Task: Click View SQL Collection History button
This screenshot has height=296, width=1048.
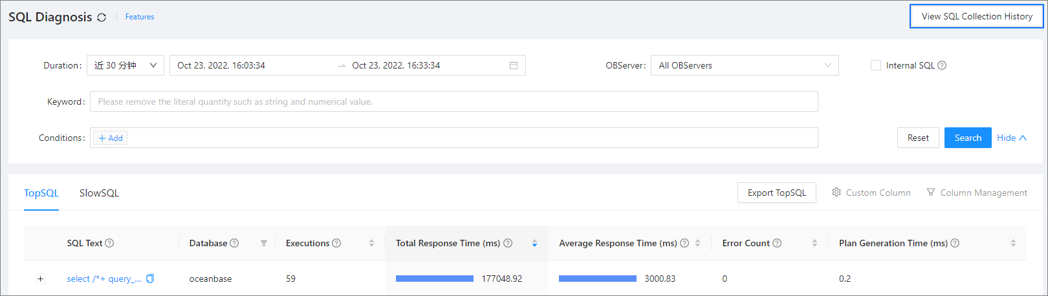Action: click(976, 16)
